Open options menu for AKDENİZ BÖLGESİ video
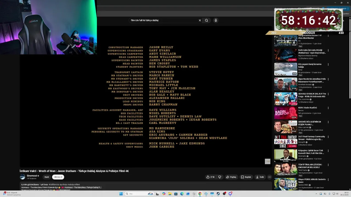The height and width of the screenshot is (197, 351). (x=328, y=122)
